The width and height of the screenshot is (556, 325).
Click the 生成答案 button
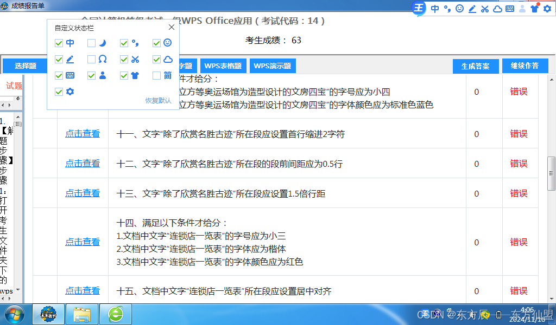coord(476,66)
